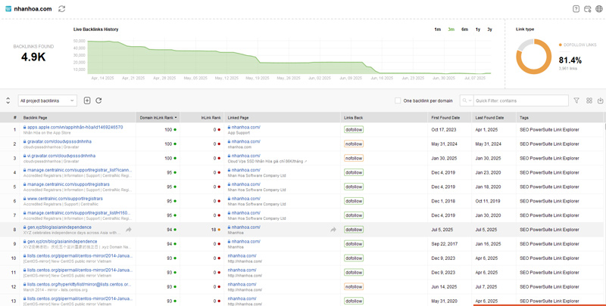This screenshot has width=606, height=306.
Task: Click the date Sep 22, 2017
Action: point(444,244)
